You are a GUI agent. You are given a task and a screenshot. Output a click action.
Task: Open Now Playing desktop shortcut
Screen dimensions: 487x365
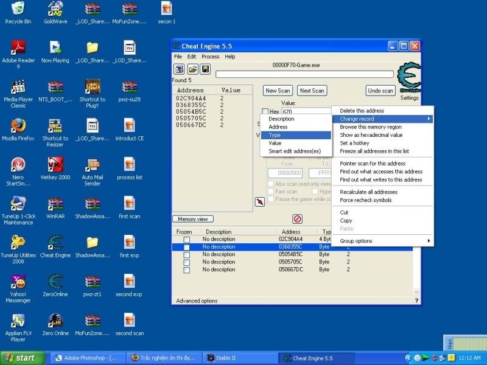(x=55, y=52)
